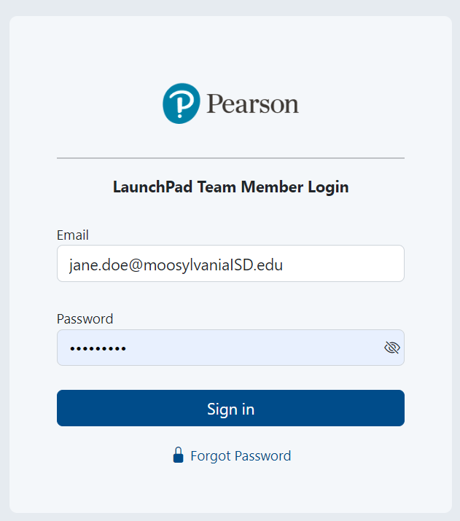Click the masked password dots
The image size is (460, 521).
(98, 348)
